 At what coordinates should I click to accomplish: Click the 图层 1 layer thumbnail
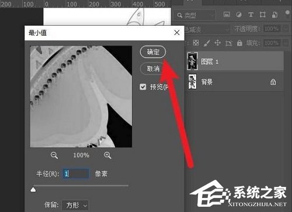point(192,61)
